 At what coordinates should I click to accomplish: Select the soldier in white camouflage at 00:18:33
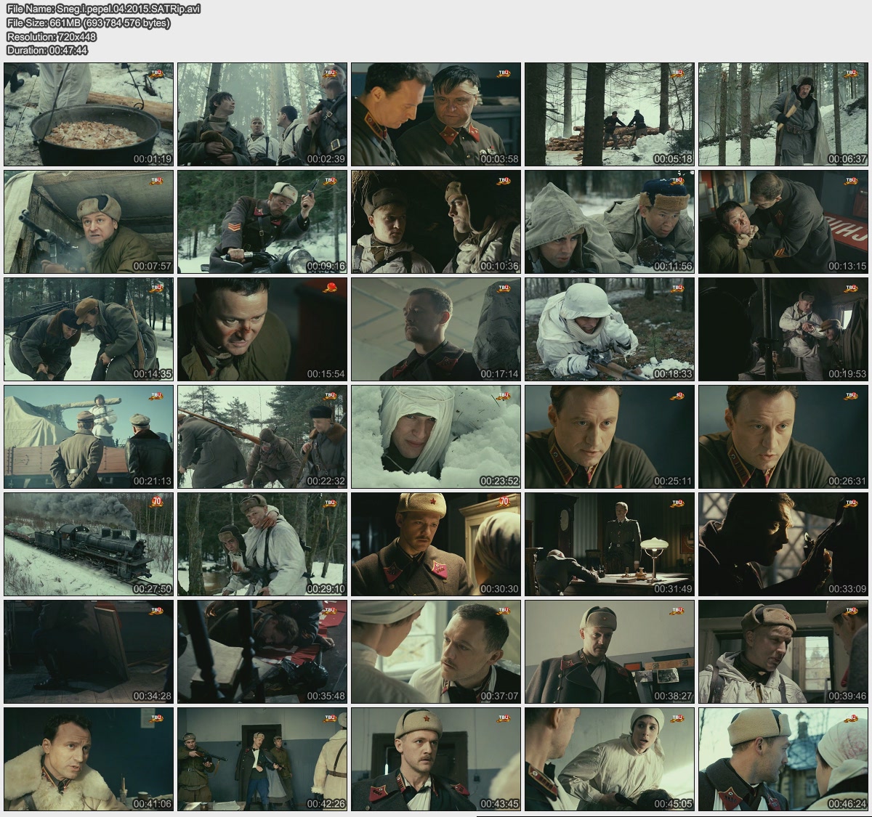[609, 329]
